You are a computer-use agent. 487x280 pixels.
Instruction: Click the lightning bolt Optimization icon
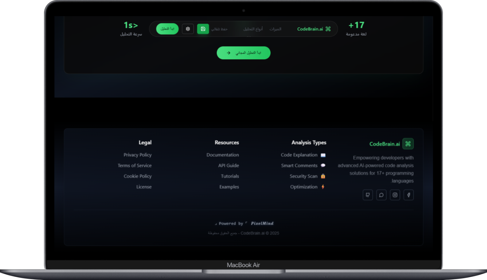point(323,187)
